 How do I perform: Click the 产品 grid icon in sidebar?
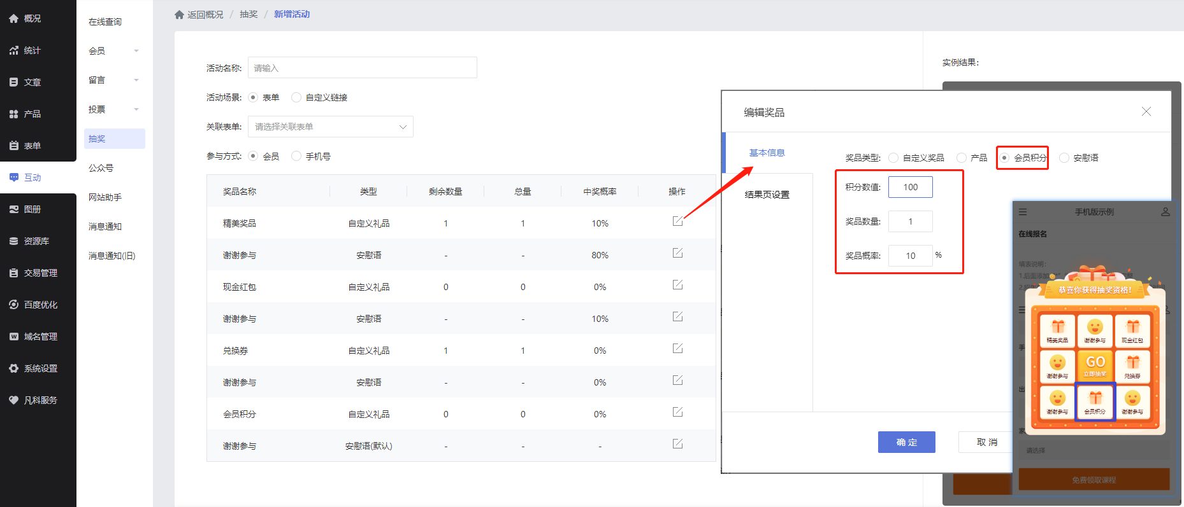click(x=13, y=114)
